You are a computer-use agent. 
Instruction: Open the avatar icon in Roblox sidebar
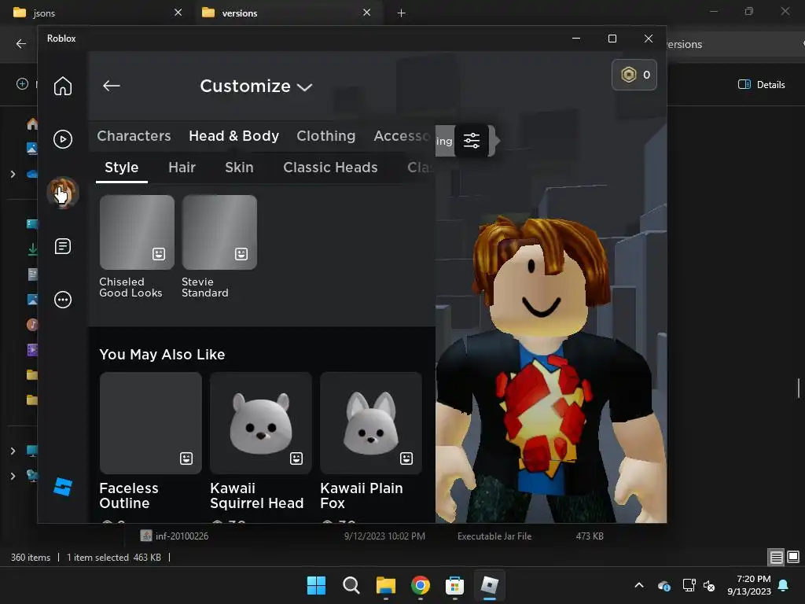[63, 193]
